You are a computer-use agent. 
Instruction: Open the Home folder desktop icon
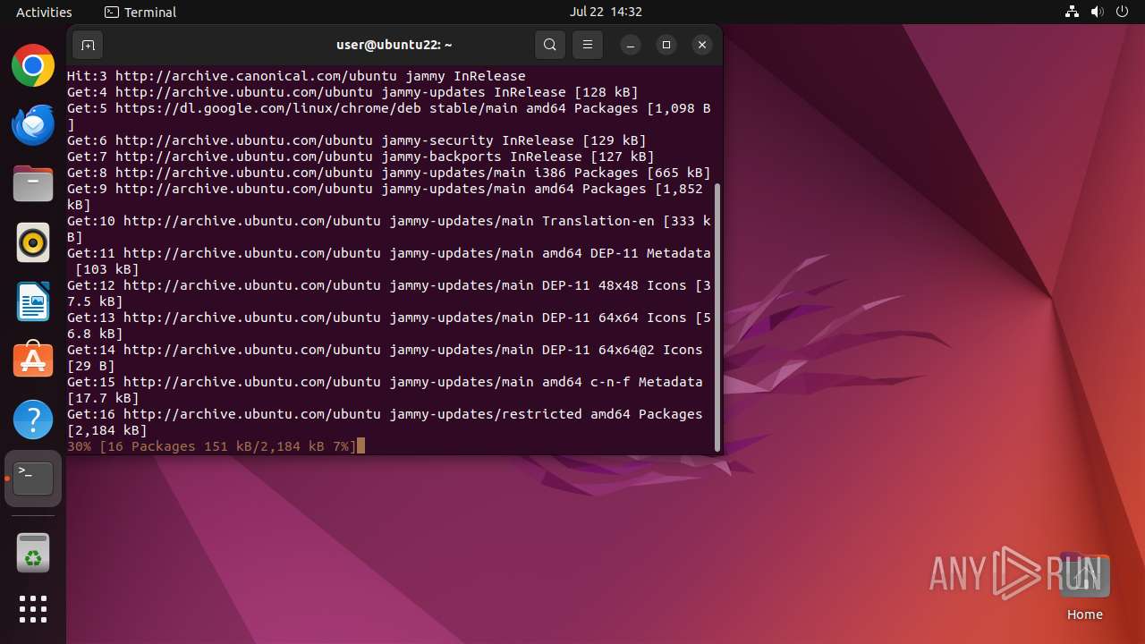tap(1084, 587)
